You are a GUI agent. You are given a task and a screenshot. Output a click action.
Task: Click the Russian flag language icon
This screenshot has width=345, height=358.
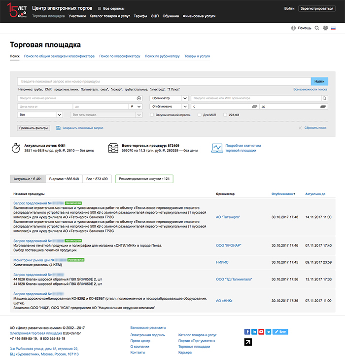pos(334,28)
